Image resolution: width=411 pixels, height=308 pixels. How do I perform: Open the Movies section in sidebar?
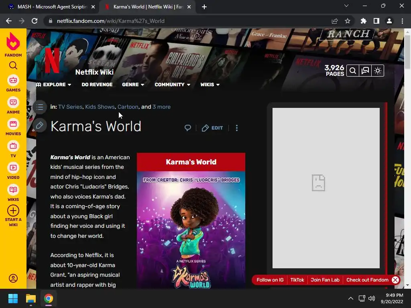point(13,128)
